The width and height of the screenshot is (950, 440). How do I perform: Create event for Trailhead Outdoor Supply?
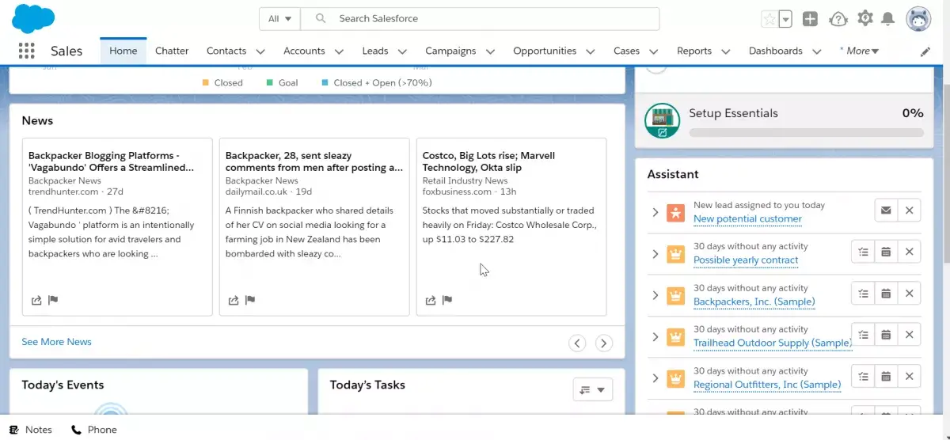(x=887, y=335)
